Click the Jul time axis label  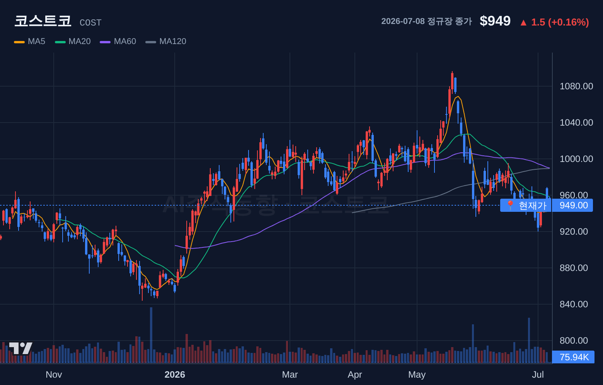[538, 375]
